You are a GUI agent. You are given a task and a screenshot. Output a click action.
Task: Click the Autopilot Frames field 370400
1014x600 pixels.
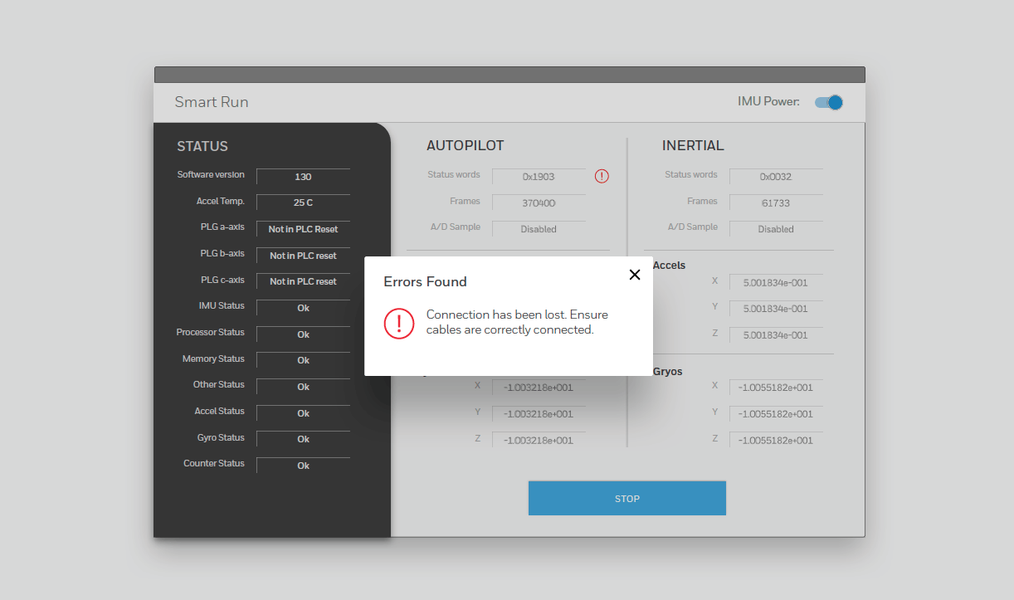coord(539,202)
